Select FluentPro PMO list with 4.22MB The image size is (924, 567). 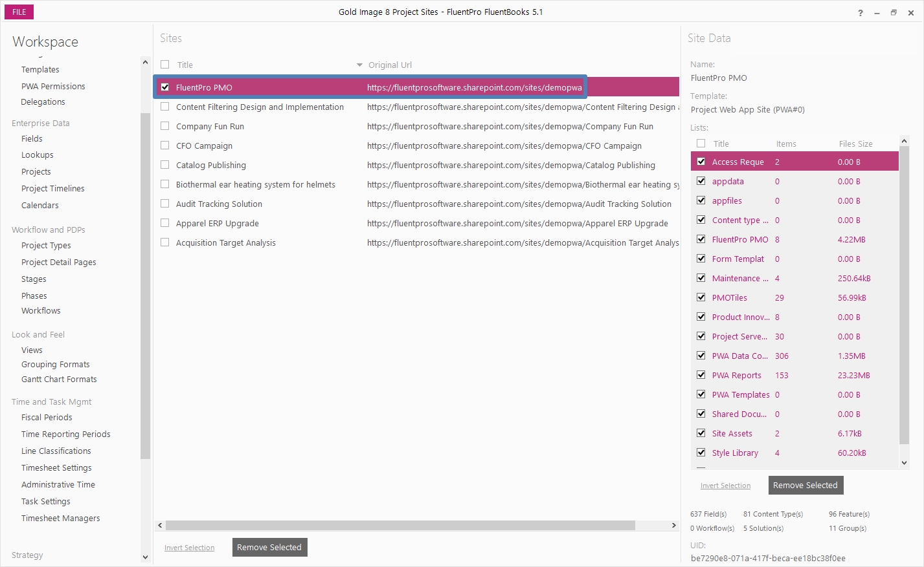(795, 239)
